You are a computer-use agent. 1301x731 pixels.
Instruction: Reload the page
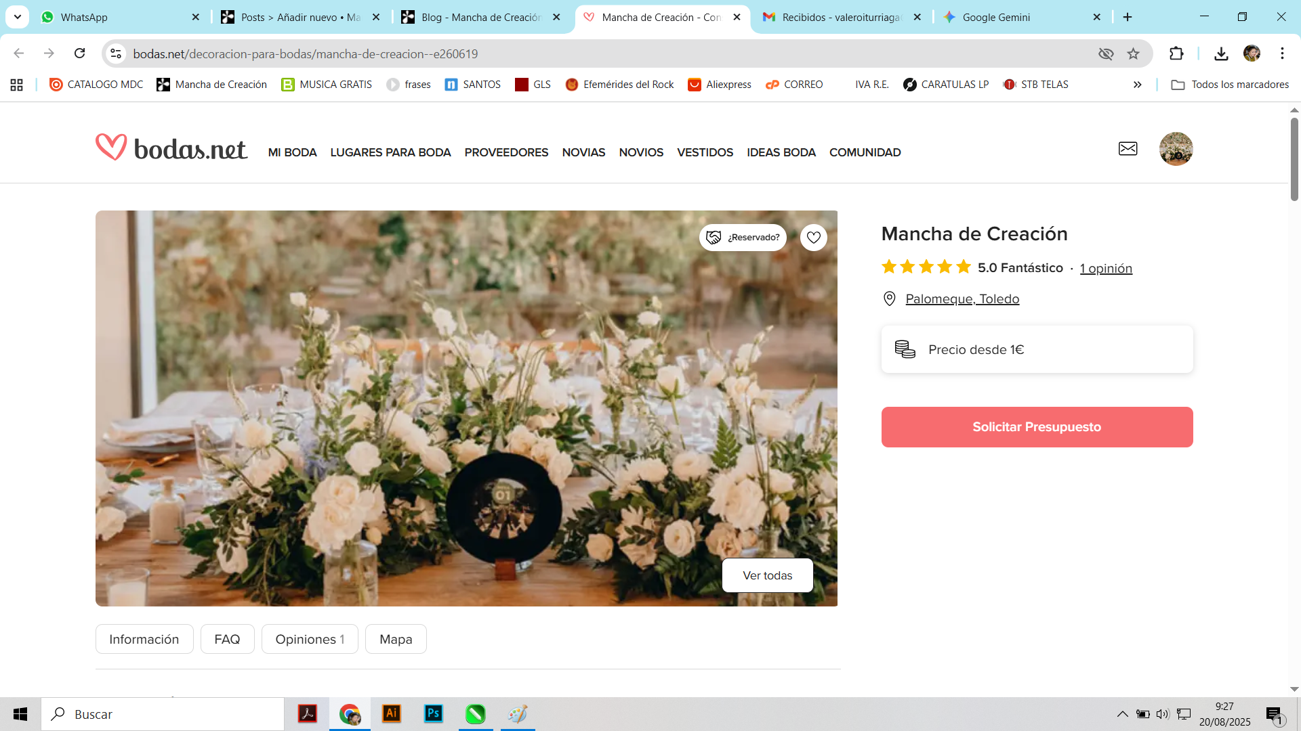tap(80, 53)
